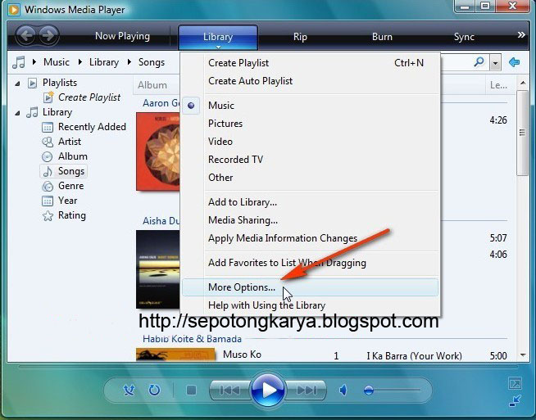The image size is (536, 420).
Task: Click the Artist icon in sidebar
Action: [48, 142]
